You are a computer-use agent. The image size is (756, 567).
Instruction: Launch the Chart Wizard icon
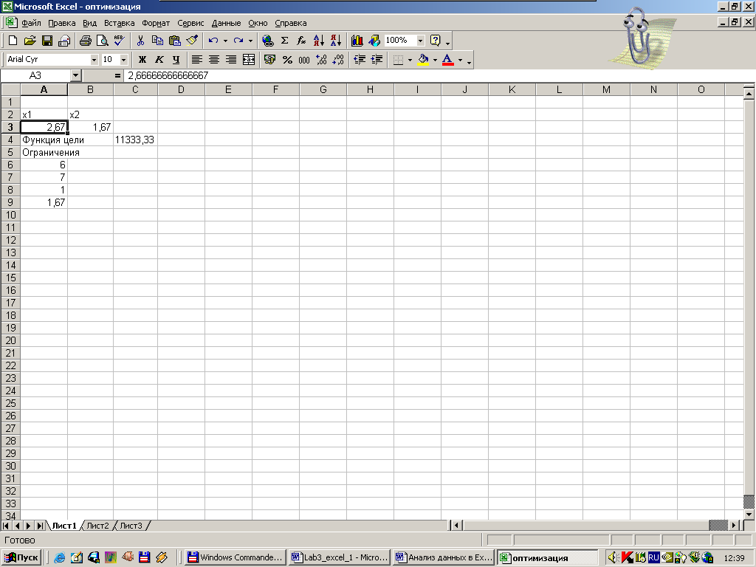point(357,41)
